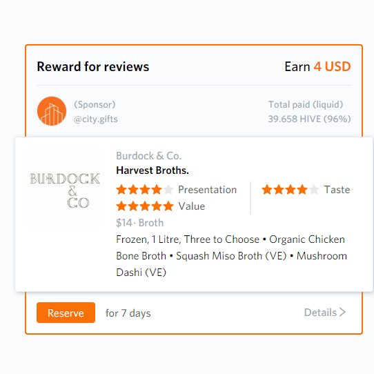Click the fifth Value rating star
This screenshot has width=374, height=374.
click(x=168, y=206)
